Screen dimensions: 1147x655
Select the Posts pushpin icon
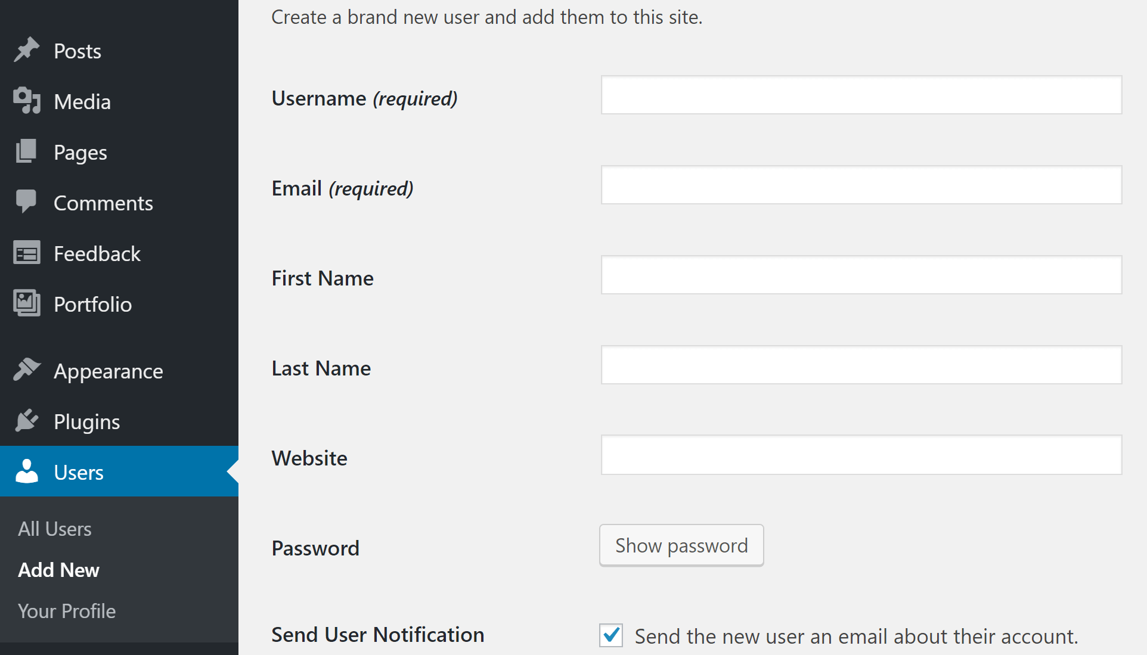pyautogui.click(x=26, y=50)
